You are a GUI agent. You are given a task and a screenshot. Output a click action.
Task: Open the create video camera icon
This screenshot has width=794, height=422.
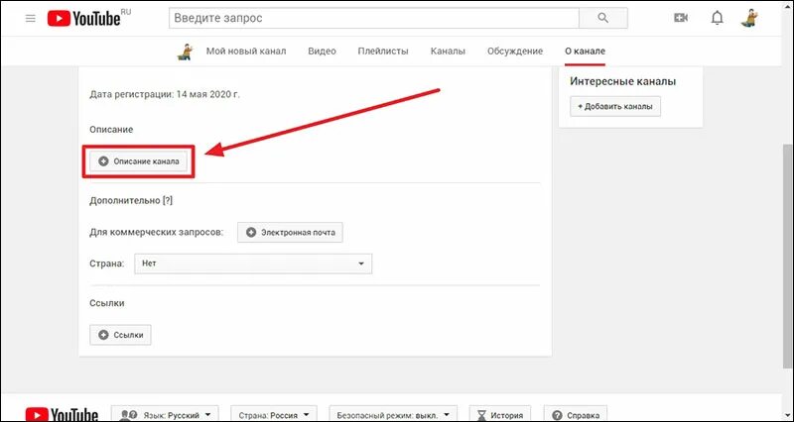pos(681,18)
